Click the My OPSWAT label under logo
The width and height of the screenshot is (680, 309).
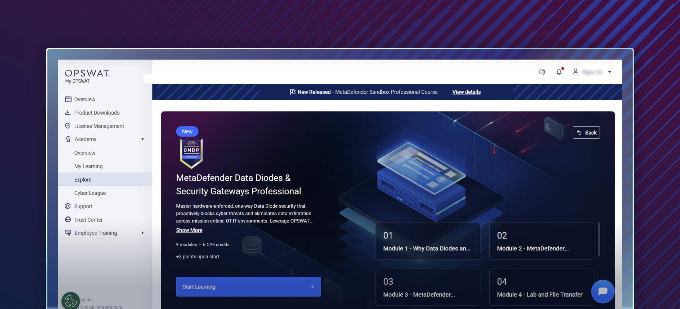(x=77, y=81)
